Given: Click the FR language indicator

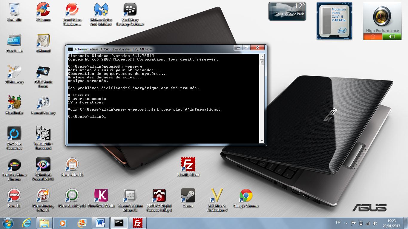Looking at the screenshot, I should (338, 222).
